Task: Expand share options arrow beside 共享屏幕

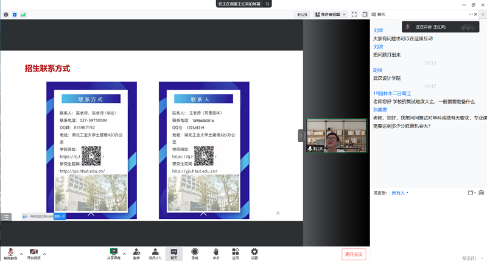Action: click(124, 254)
